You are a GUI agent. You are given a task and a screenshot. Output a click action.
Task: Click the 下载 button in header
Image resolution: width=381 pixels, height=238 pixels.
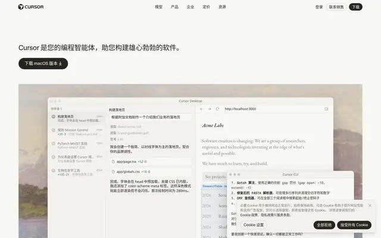(x=356, y=7)
